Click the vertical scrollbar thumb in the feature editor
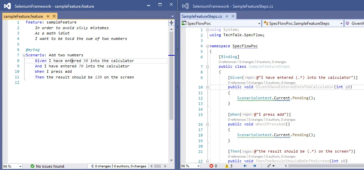Image resolution: width=364 pixels, height=170 pixels. 171,75
